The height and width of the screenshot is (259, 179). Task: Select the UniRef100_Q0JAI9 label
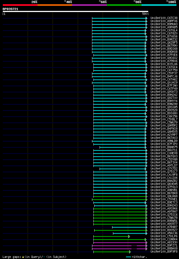(164, 83)
